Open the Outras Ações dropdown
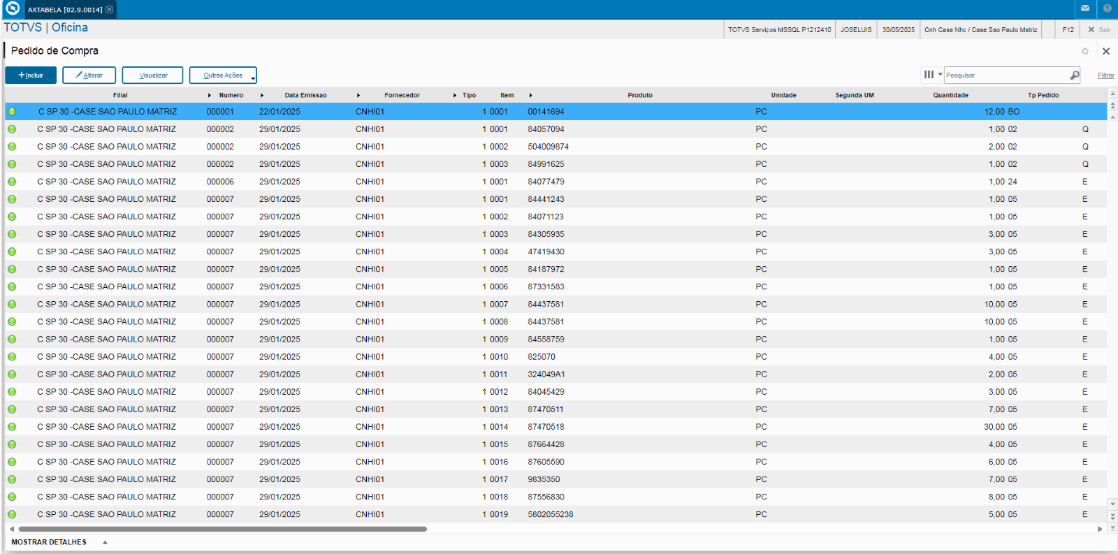Screen dimensions: 1118x554 pyautogui.click(x=223, y=75)
